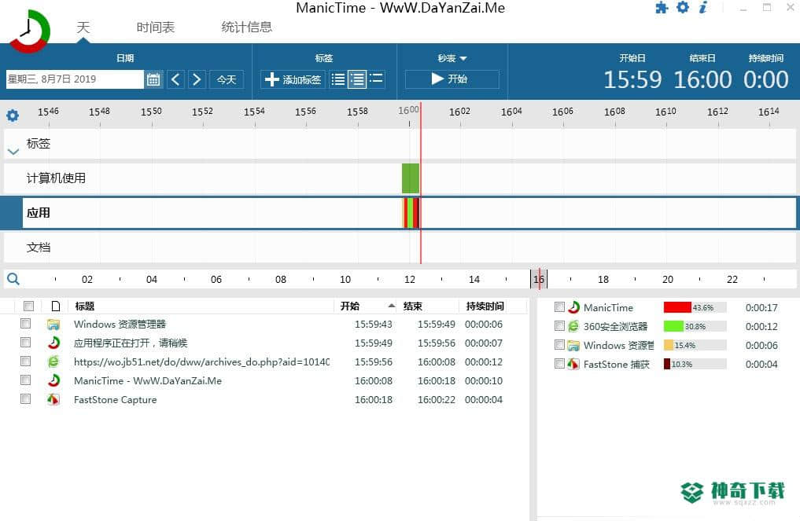
Task: Check the 360安全浏览器 summary checkbox
Action: tap(560, 326)
